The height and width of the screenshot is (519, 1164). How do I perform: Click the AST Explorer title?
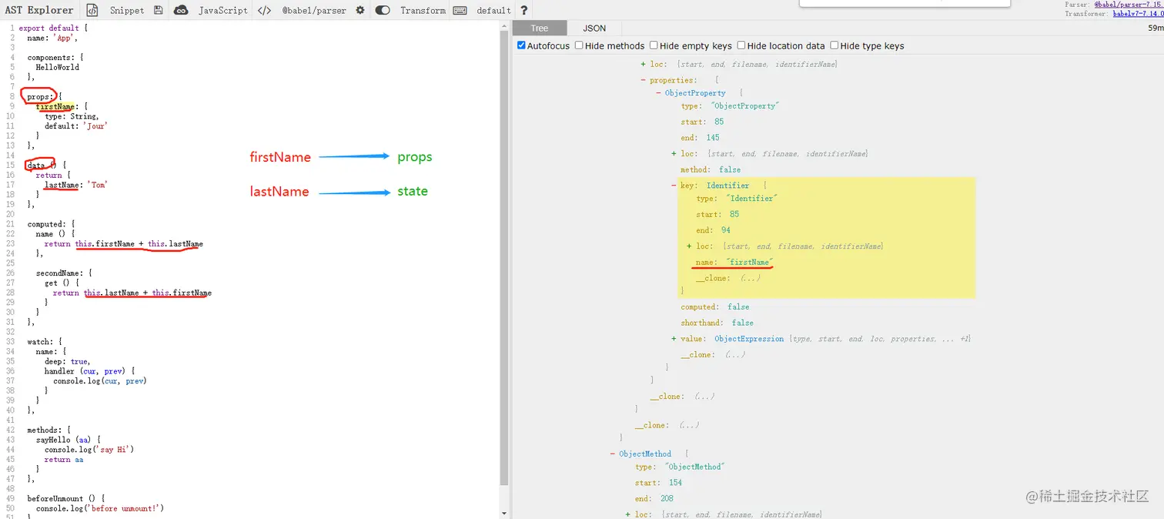point(39,10)
